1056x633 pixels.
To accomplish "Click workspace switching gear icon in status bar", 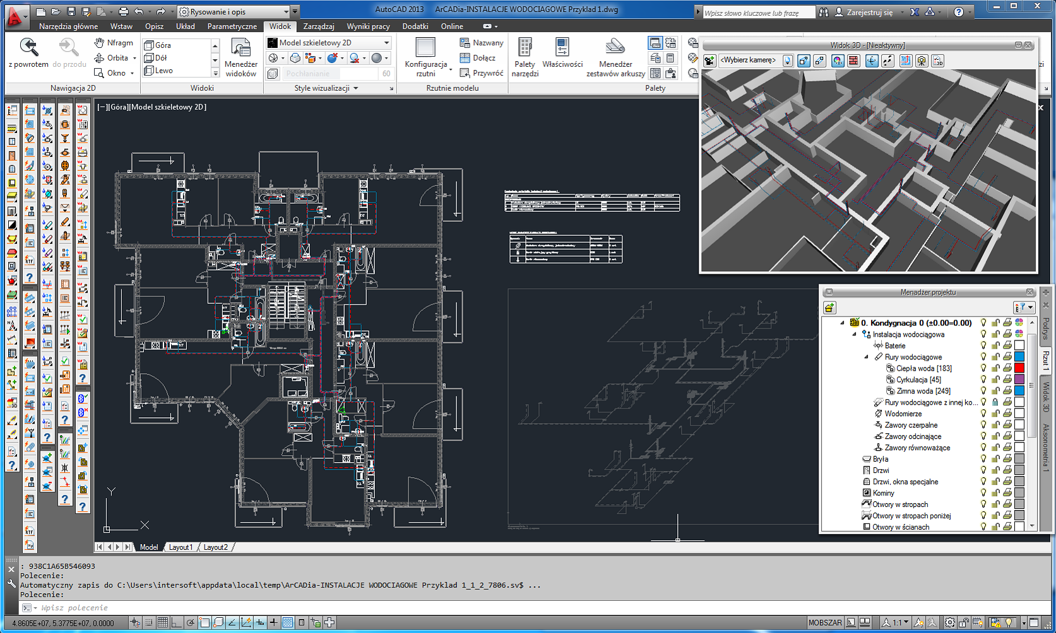I will 950,622.
